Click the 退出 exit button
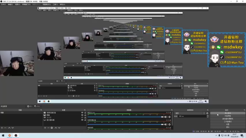246x138 pixels. point(228,127)
